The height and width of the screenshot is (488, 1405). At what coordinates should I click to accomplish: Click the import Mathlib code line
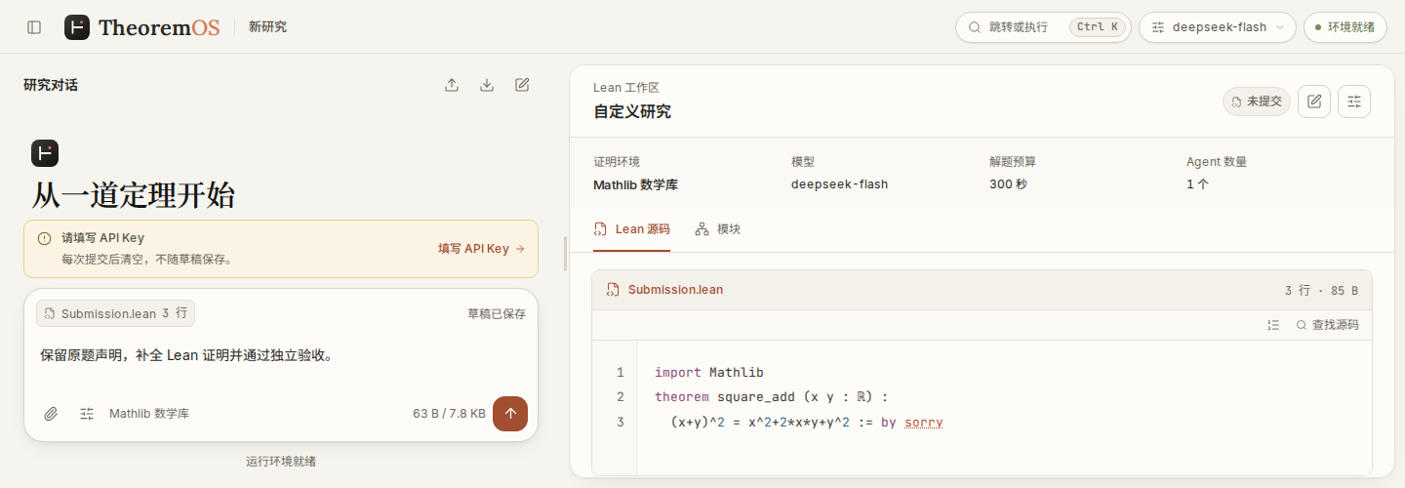pos(709,373)
